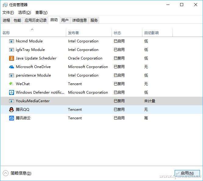Open the 查看(V) menu
Image resolution: width=203 pixels, height=181 pixels.
(41, 13)
